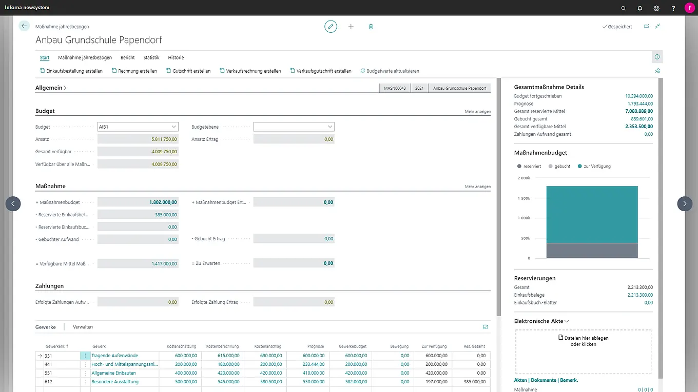This screenshot has height=392, width=698.
Task: Go back with the left arrow icon
Action: pos(24,26)
